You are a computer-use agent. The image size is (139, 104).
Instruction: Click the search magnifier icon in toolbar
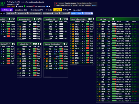coord(4,14)
